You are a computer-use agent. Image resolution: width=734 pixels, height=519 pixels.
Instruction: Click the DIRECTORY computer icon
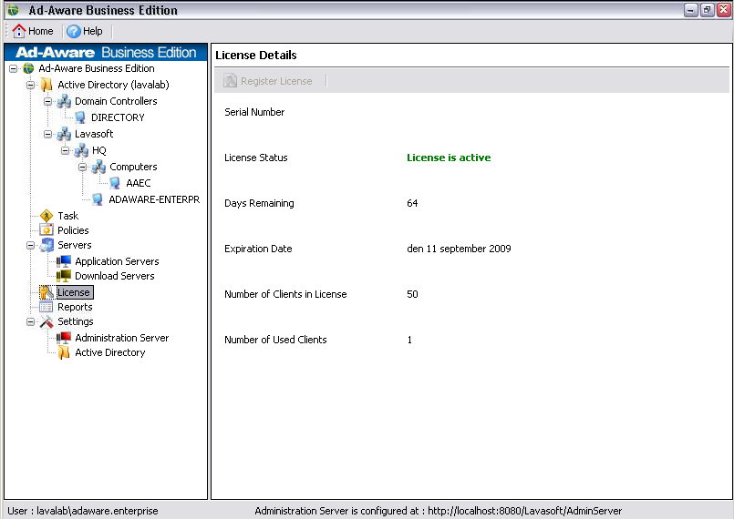coord(80,117)
